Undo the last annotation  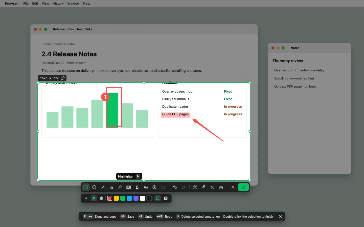click(175, 187)
